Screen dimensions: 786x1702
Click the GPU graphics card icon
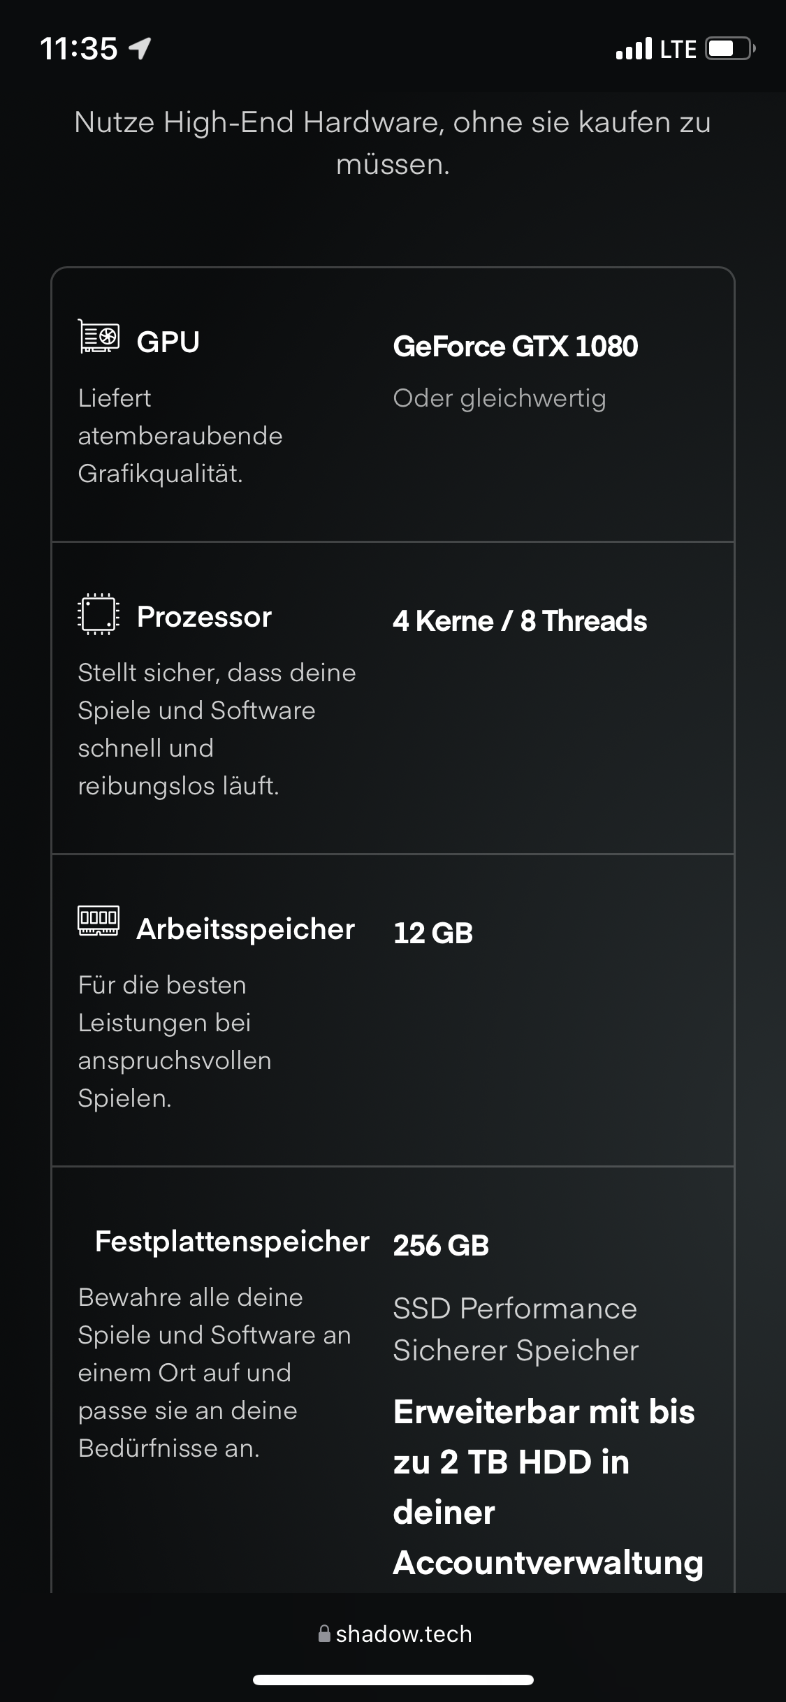click(99, 338)
